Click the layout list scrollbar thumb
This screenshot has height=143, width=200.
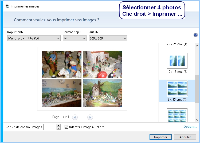(x=197, y=89)
